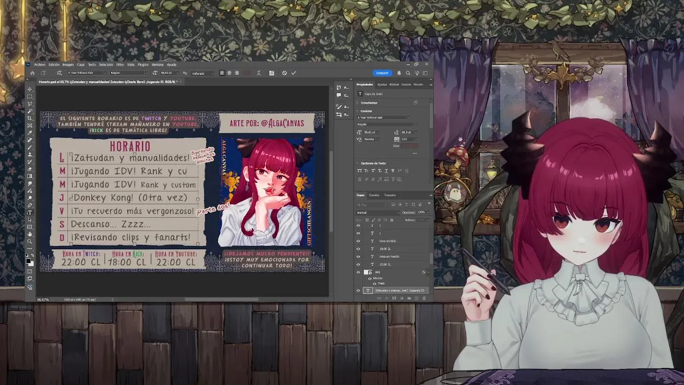Viewport: 684px width, 385px height.
Task: Open the notifications bell
Action: 399,73
